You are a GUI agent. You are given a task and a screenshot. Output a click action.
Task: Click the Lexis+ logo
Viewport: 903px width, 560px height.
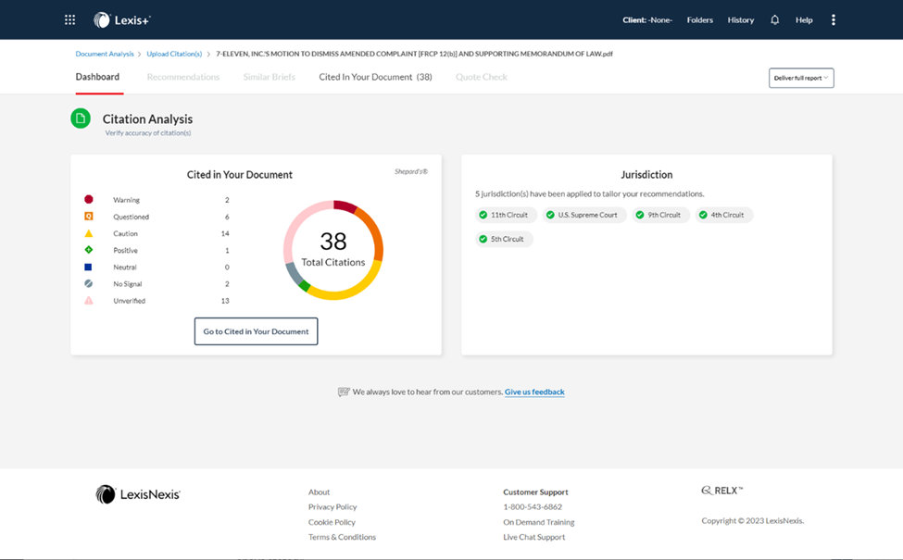pos(122,20)
